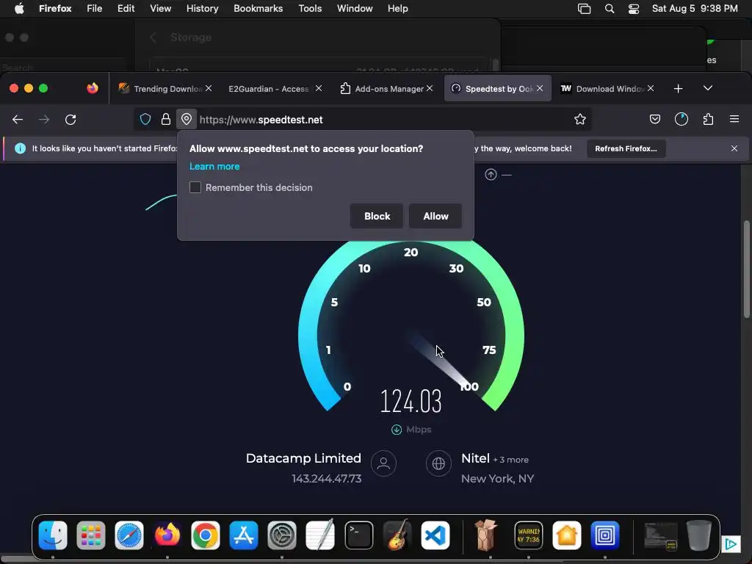The height and width of the screenshot is (564, 752).
Task: Click the Nitel server name
Action: (x=475, y=458)
